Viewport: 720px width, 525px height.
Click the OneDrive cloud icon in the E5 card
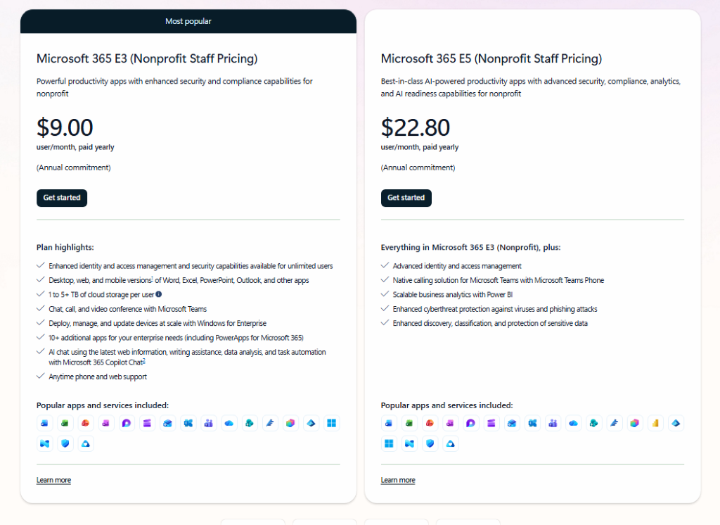coord(573,423)
